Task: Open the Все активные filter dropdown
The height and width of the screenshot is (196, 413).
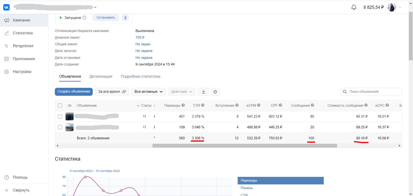Action: pos(149,92)
